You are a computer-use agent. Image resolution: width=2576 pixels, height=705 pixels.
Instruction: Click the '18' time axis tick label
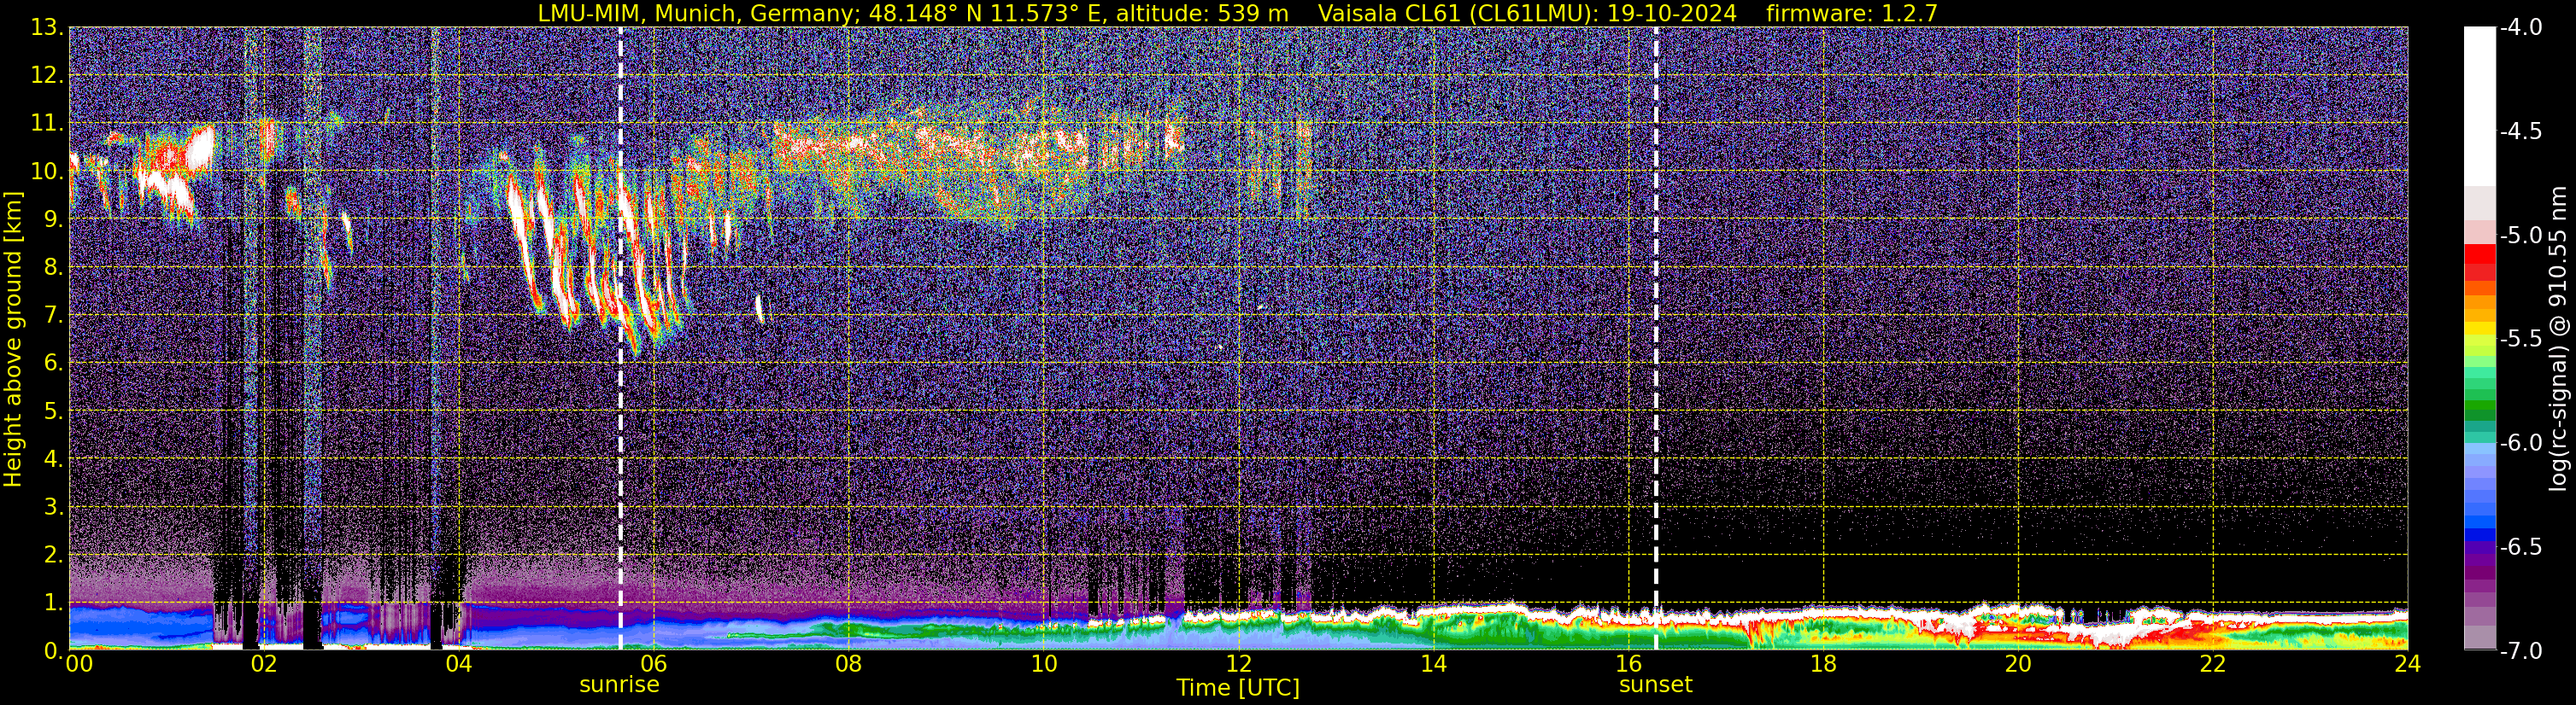[x=1823, y=664]
